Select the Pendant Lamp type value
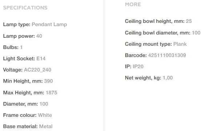The width and height of the screenshot is (202, 131). pos(49,24)
